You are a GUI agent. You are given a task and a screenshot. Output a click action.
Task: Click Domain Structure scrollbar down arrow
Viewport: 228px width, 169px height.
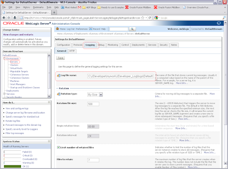pyautogui.click(x=49, y=96)
